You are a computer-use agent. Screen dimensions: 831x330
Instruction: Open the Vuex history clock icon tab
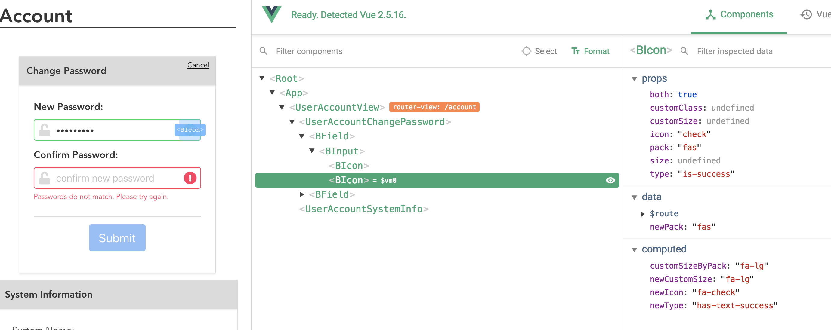[806, 14]
